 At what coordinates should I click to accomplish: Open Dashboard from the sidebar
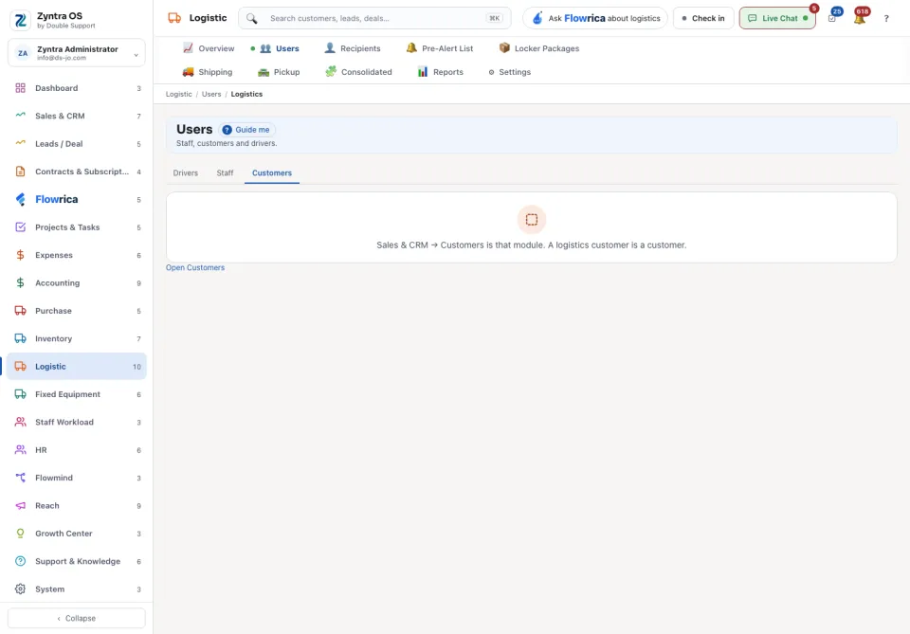click(77, 88)
